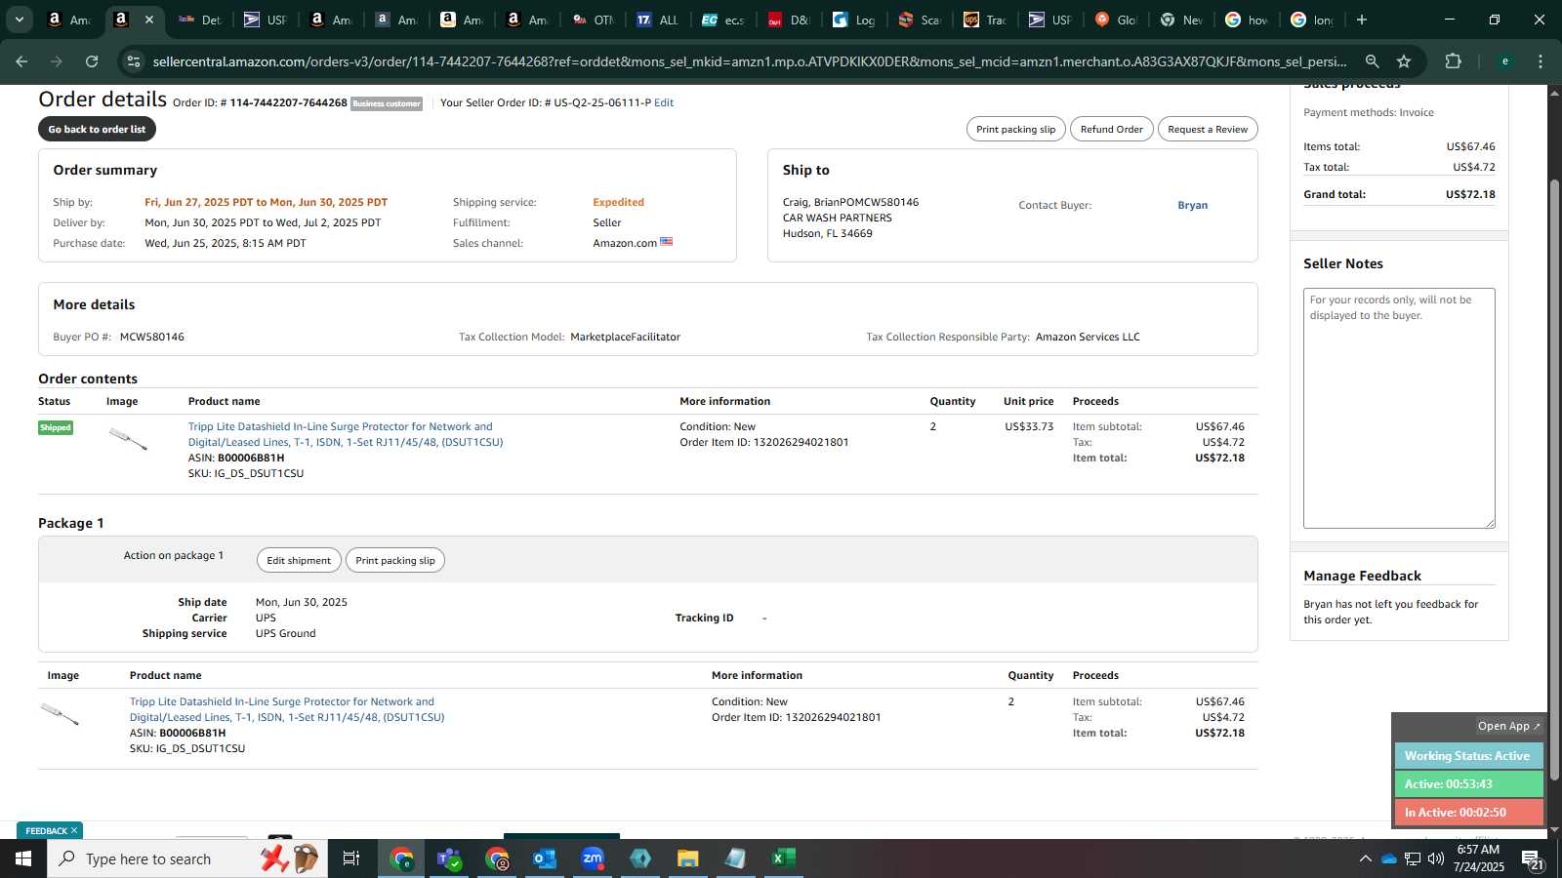Open the FEEDBACK panel
Screen dimensions: 1562x878
point(46,830)
